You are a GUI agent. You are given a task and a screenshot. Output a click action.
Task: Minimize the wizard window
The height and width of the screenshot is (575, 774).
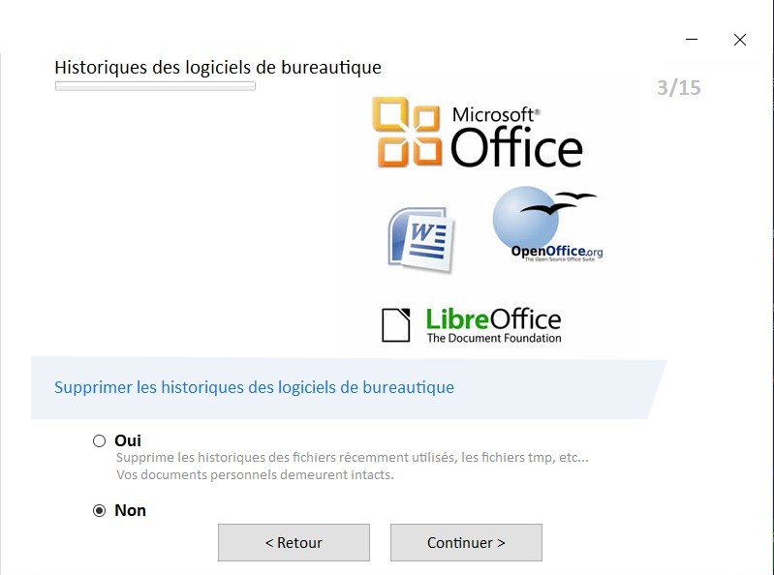pos(692,40)
